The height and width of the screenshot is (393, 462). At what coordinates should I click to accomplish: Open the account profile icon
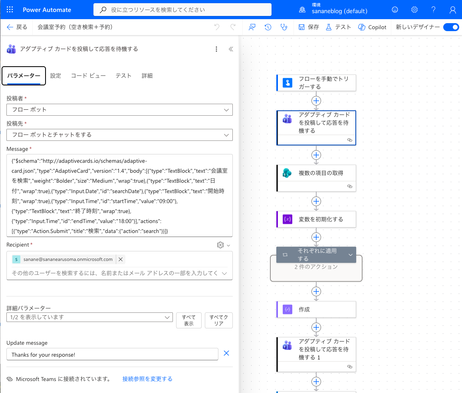[452, 10]
